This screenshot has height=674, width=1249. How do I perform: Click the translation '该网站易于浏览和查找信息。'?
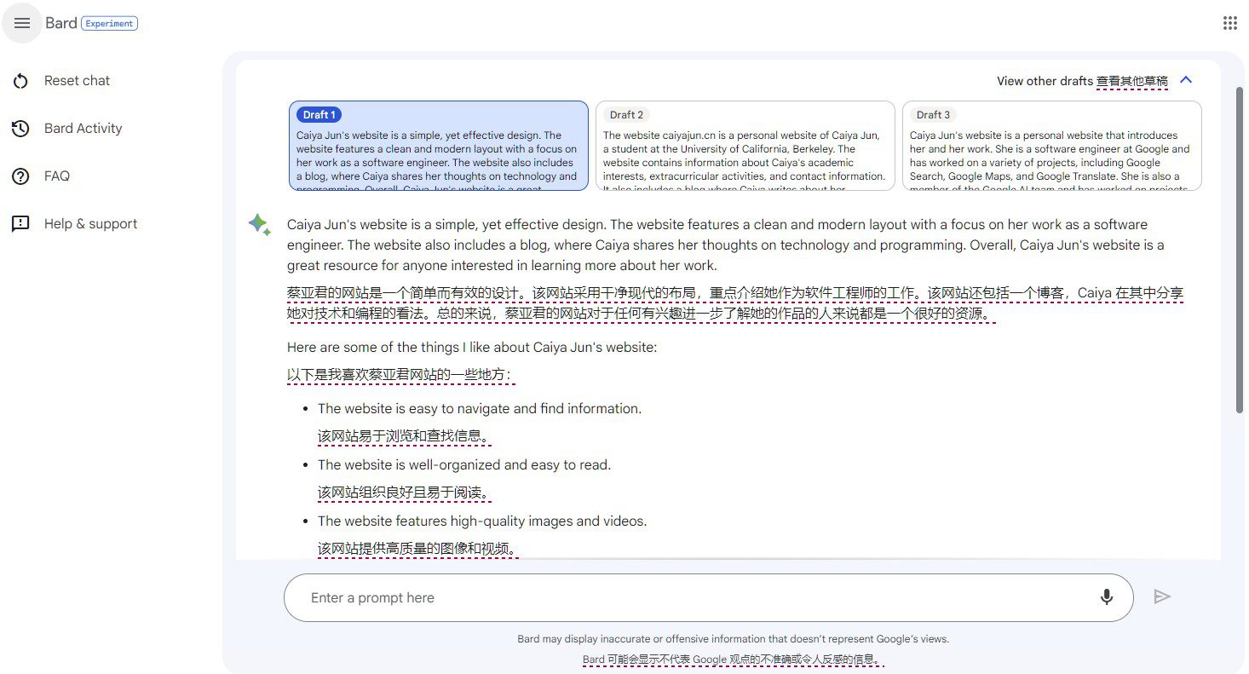(x=405, y=437)
